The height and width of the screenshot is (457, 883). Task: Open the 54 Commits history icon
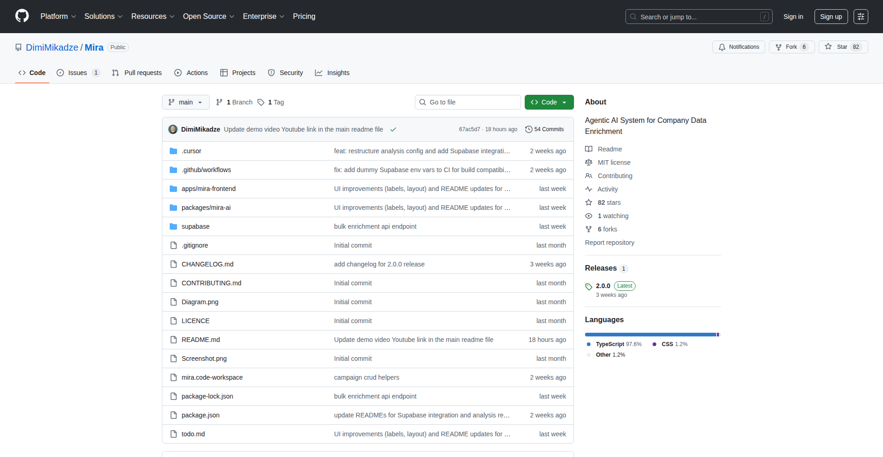click(529, 129)
